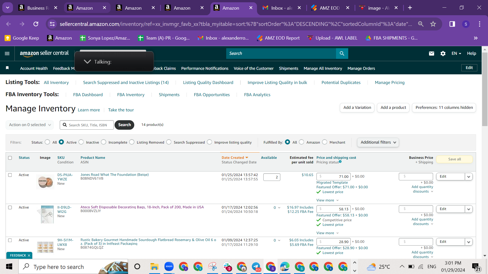Image resolution: width=488 pixels, height=274 pixels.
Task: Open the browser side panel icon
Action: point(452,24)
